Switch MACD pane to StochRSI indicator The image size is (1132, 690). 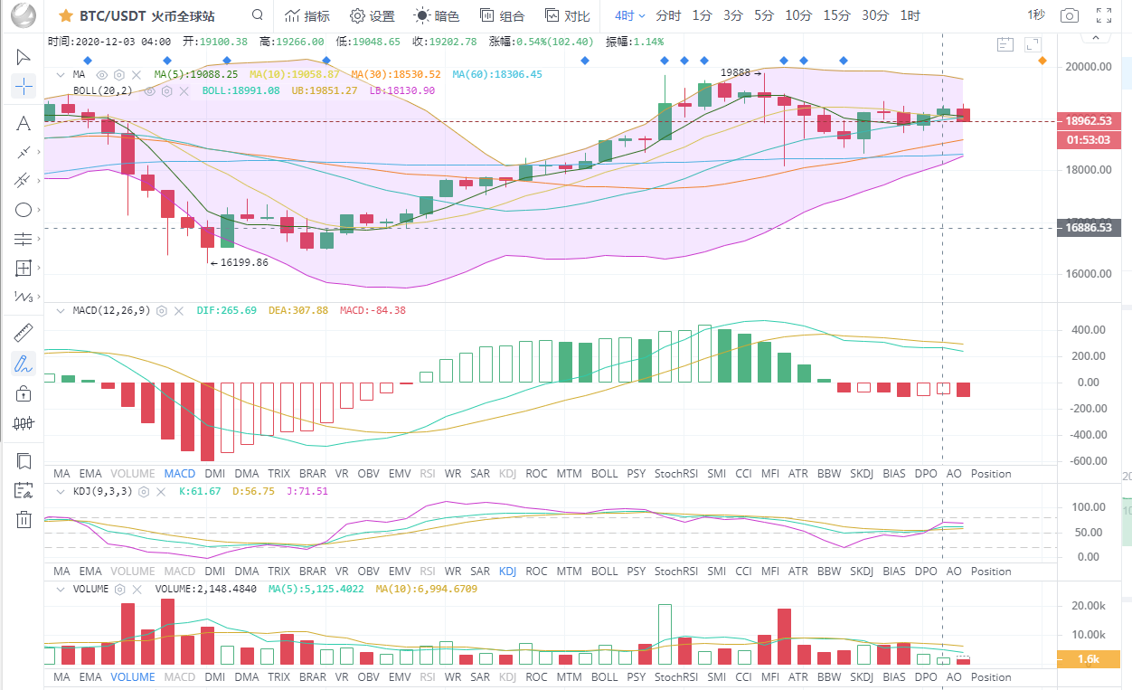(676, 473)
